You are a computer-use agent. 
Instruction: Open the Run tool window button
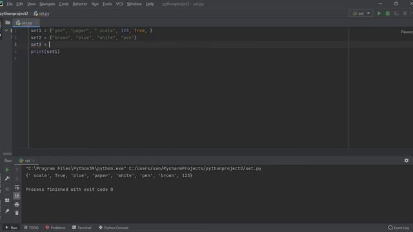click(x=12, y=227)
